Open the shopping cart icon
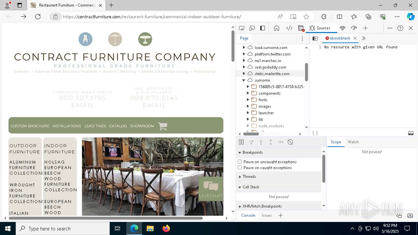Image resolution: width=418 pixels, height=235 pixels. coord(163,126)
